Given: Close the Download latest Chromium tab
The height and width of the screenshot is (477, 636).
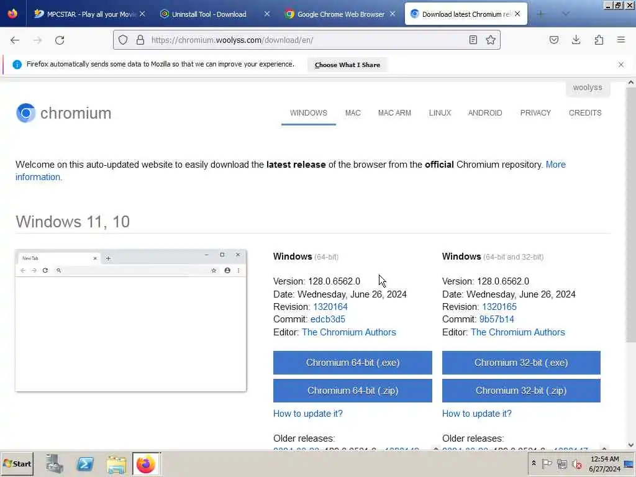Looking at the screenshot, I should [x=517, y=14].
